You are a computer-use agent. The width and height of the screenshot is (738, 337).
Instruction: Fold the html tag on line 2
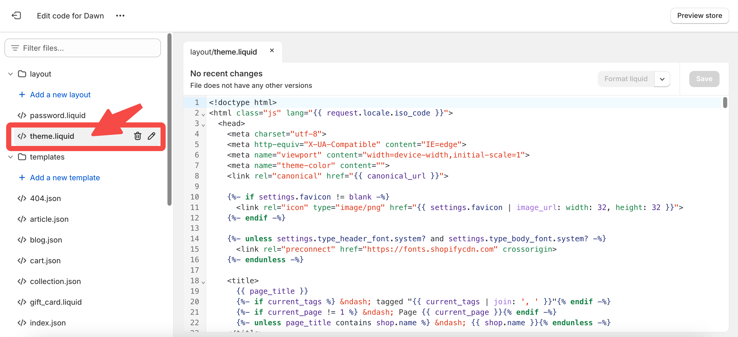[203, 115]
